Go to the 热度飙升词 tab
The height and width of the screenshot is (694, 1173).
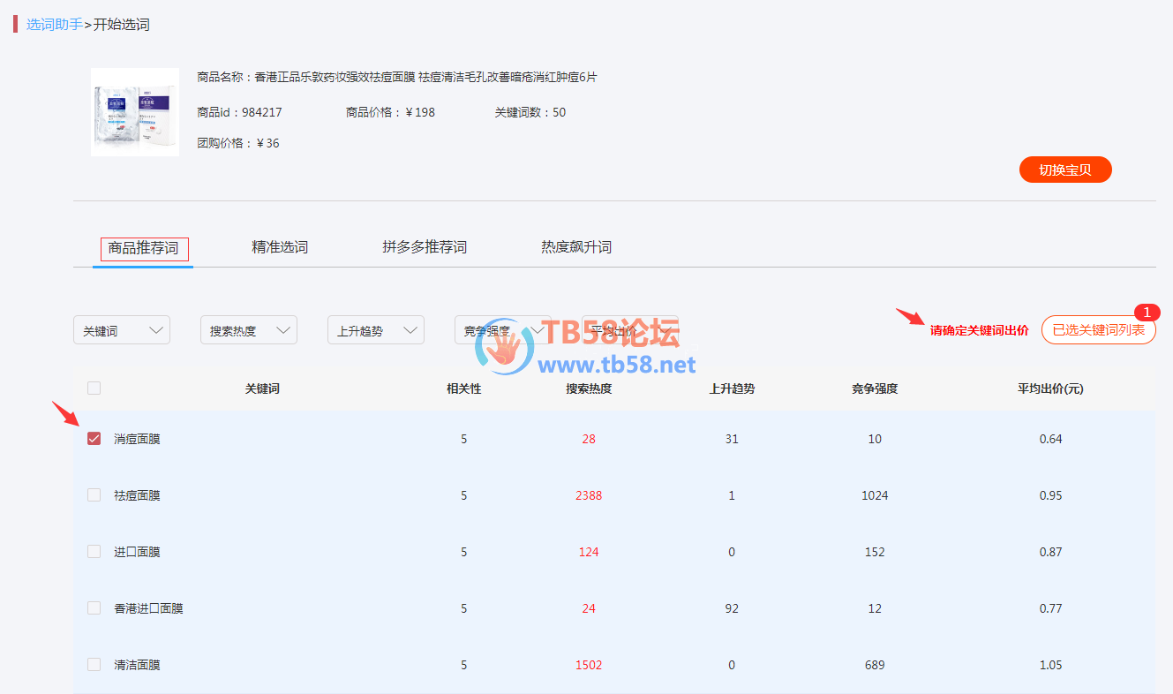[576, 248]
